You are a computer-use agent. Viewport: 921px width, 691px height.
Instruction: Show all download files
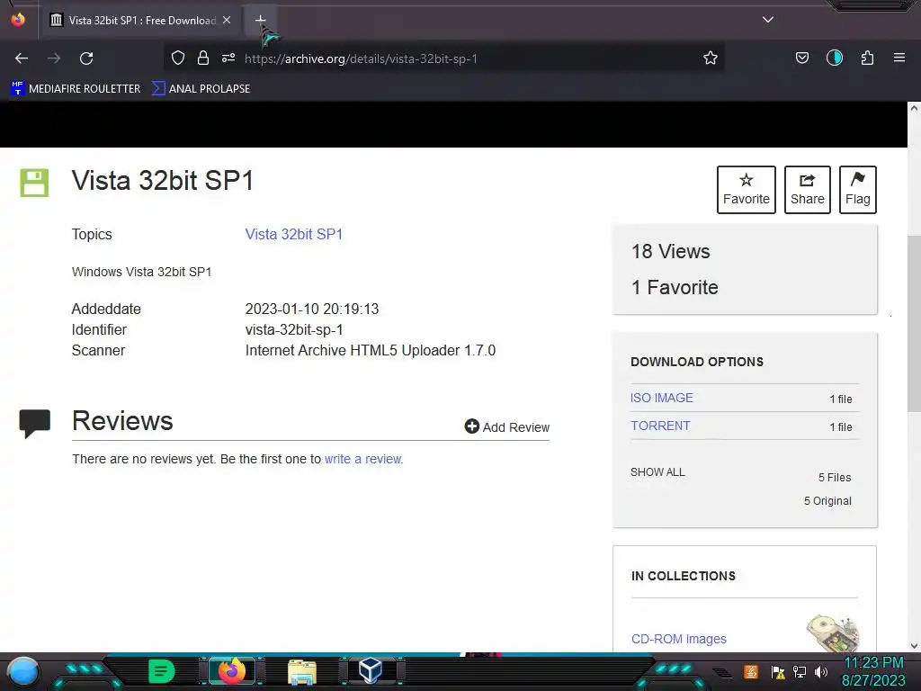pyautogui.click(x=657, y=472)
